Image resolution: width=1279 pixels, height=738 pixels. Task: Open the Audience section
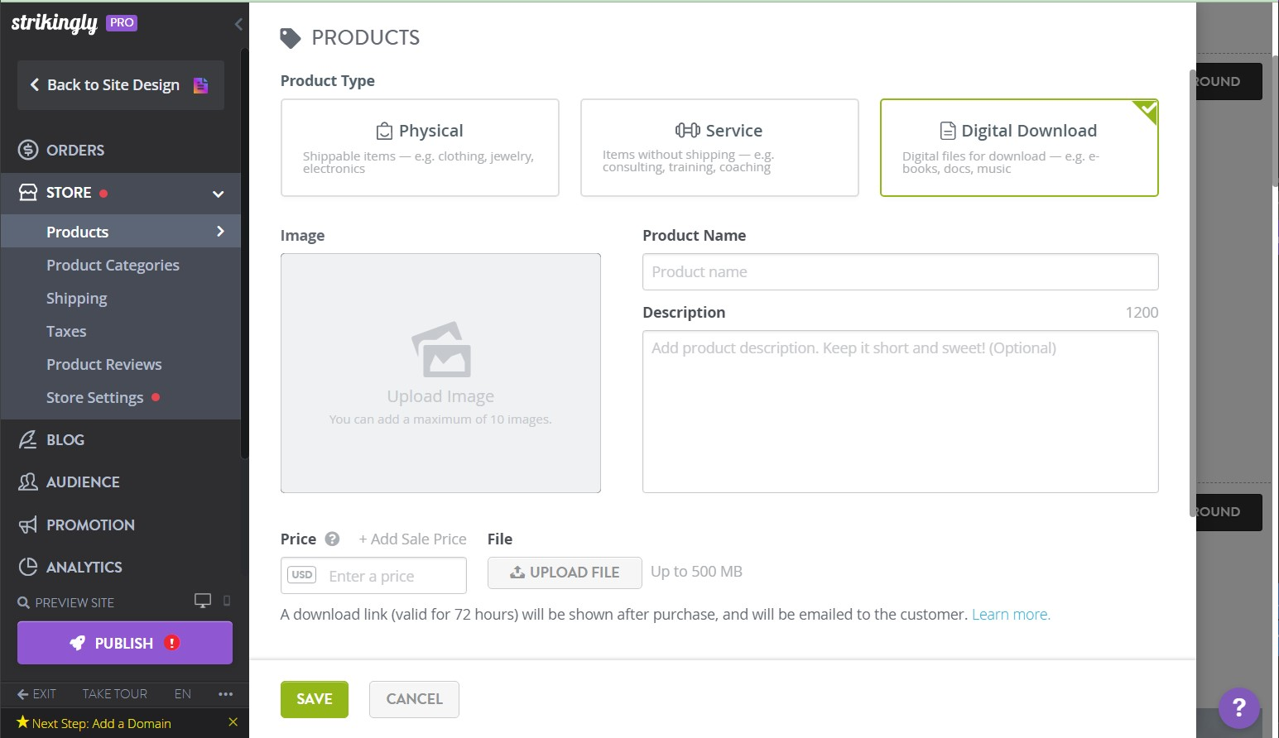click(x=83, y=482)
